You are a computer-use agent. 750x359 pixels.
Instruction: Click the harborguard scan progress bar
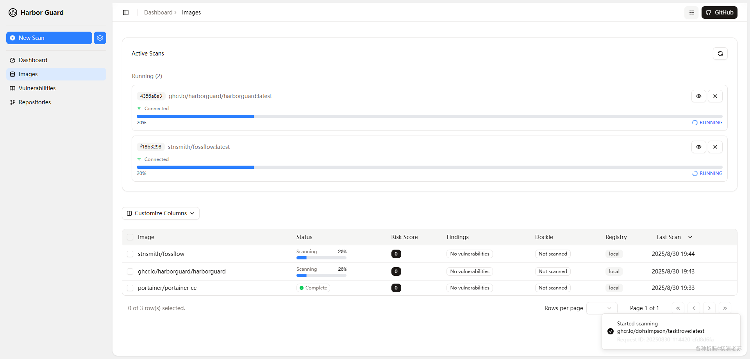coord(430,116)
